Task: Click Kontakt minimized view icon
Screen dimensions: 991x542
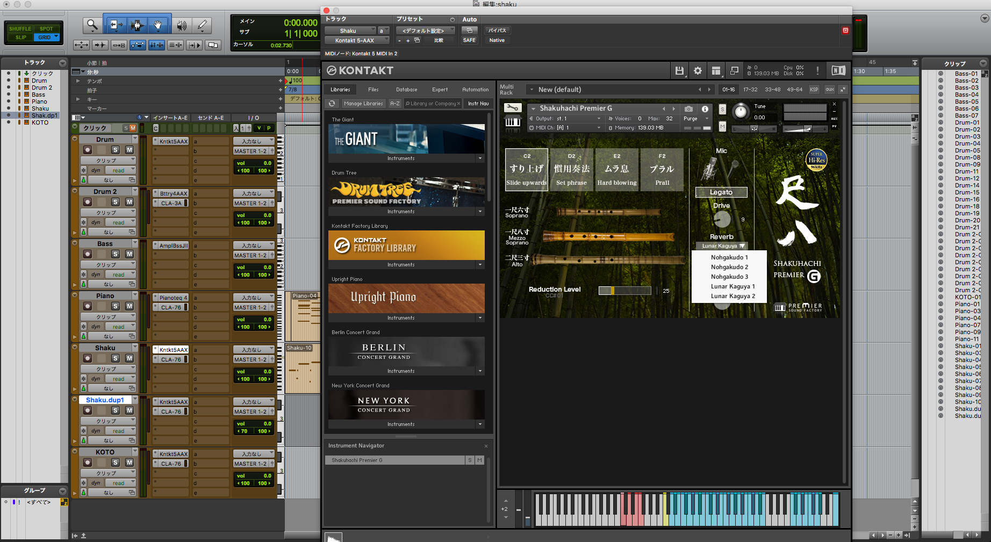Action: tap(734, 70)
